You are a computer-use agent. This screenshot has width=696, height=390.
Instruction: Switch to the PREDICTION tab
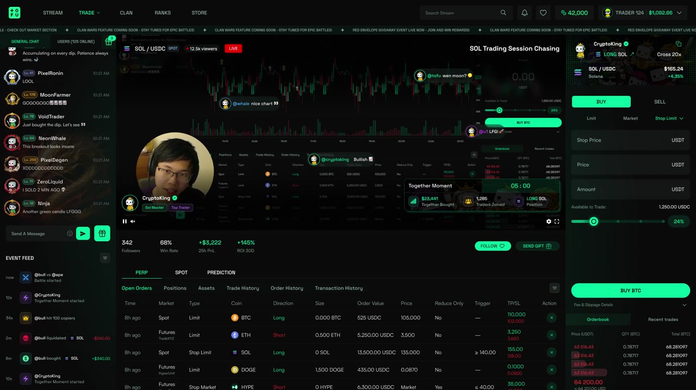tap(221, 272)
